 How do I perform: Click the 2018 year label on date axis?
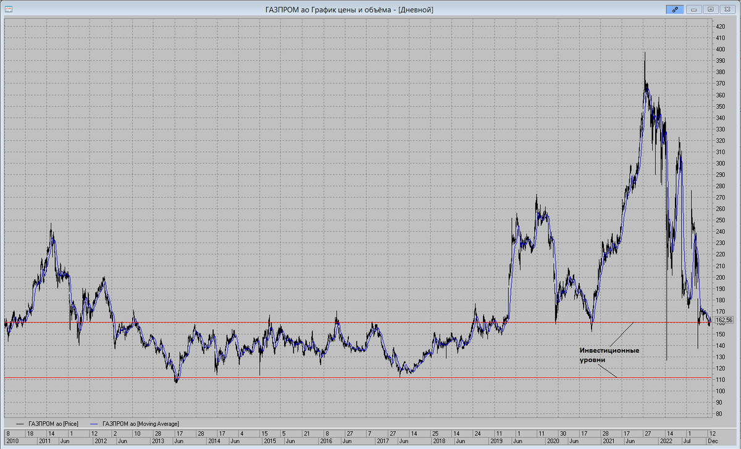click(439, 442)
